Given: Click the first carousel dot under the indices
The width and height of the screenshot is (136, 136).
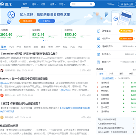Looking at the screenshot, I should pyautogui.click(x=44, y=40).
